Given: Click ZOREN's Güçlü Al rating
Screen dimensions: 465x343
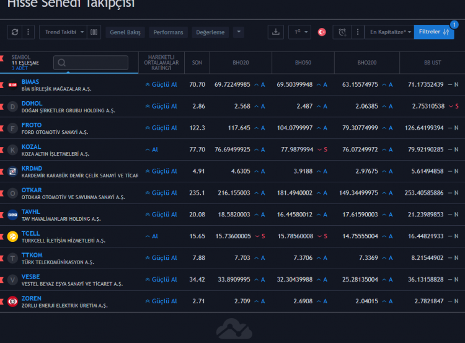Looking at the screenshot, I should point(161,301).
